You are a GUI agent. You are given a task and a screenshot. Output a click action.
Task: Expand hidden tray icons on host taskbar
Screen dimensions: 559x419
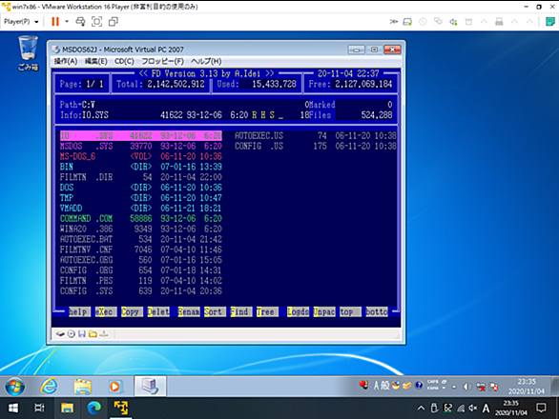pyautogui.click(x=421, y=409)
